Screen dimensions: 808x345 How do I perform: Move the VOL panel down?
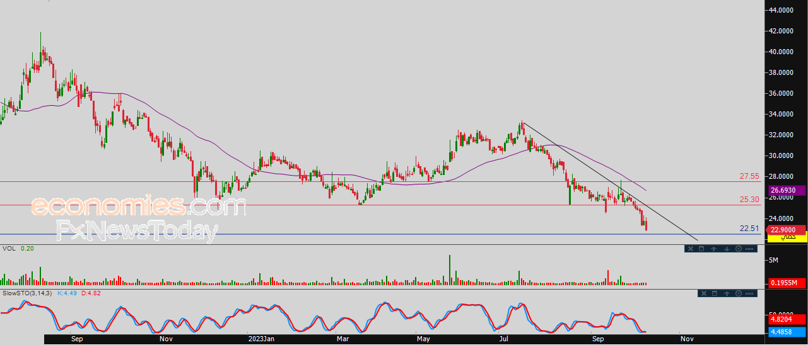point(727,249)
